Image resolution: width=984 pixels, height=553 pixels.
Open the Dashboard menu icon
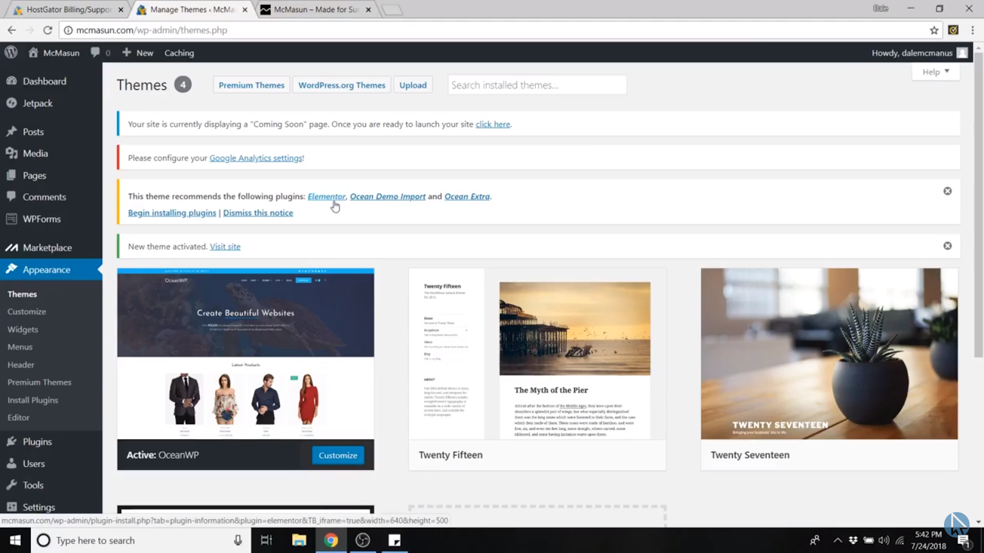(12, 81)
